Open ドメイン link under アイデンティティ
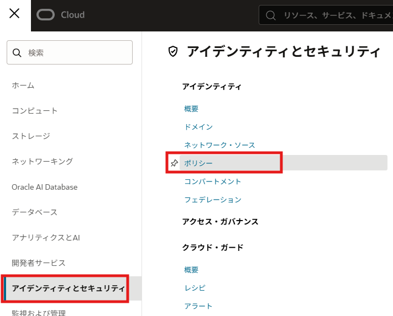The image size is (393, 316). (198, 127)
